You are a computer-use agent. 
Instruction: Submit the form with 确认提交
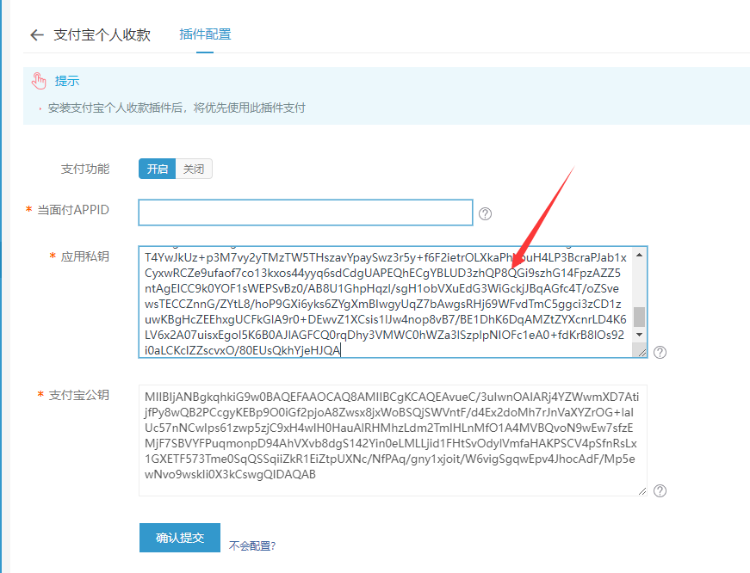180,538
